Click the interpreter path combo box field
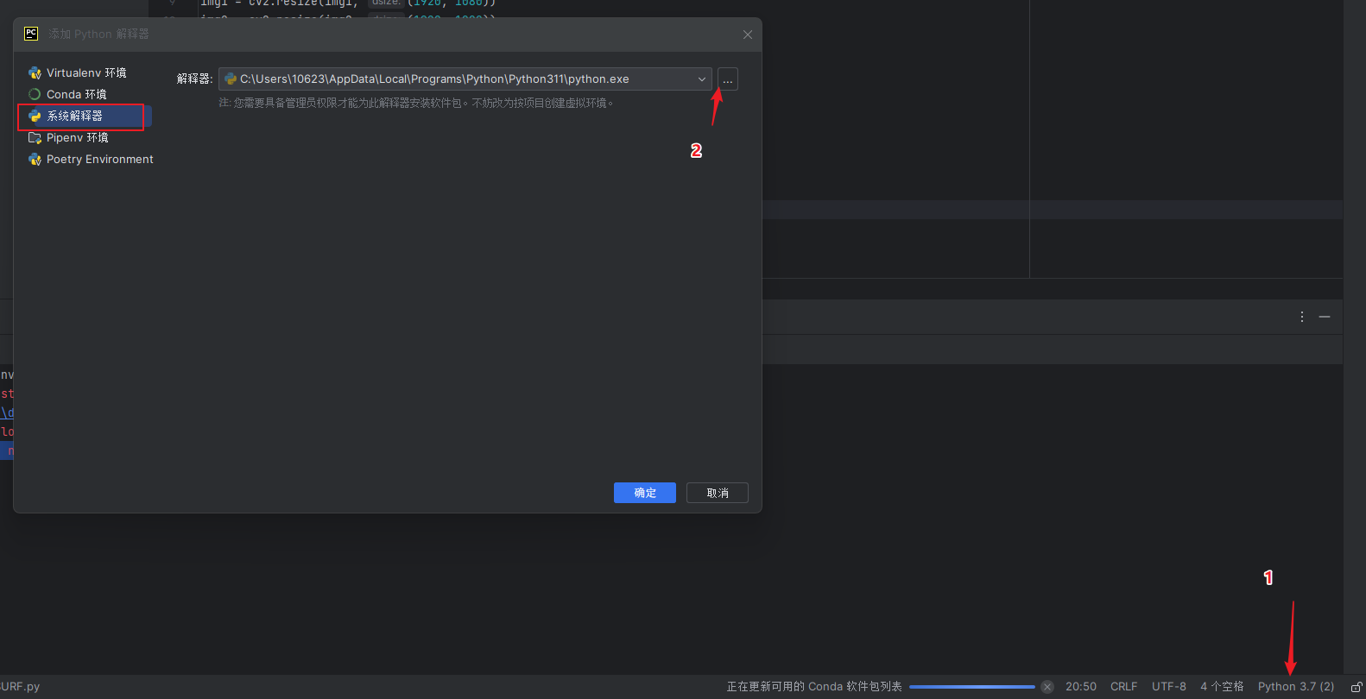The image size is (1366, 699). click(x=465, y=79)
